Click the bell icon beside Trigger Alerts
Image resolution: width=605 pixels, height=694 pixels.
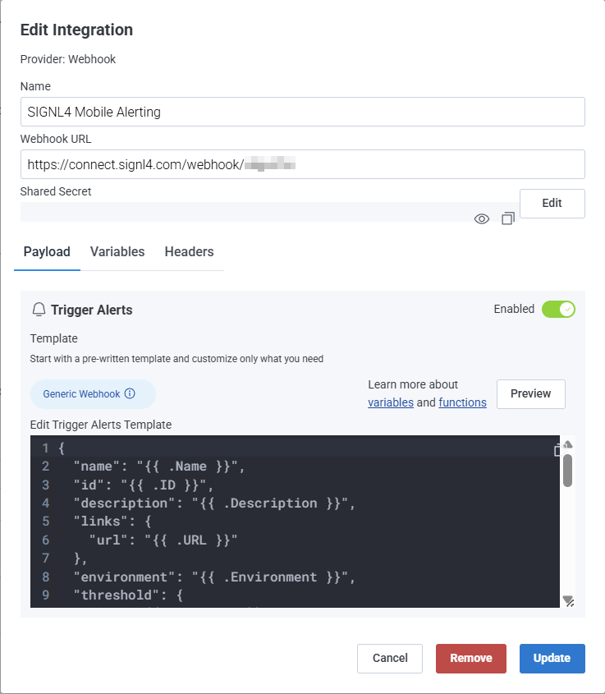pos(39,310)
